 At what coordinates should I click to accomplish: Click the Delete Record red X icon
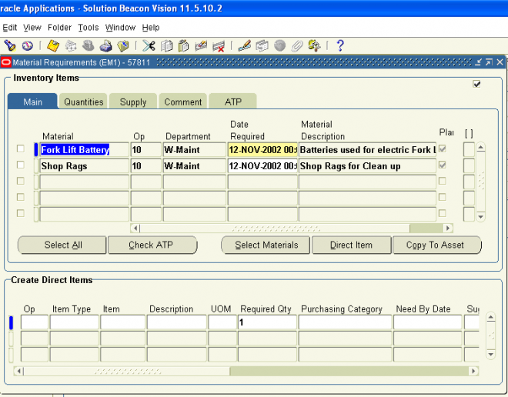[x=219, y=46]
